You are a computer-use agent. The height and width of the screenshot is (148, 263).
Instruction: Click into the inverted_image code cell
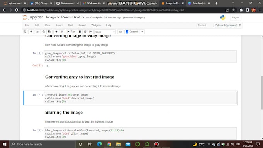click(x=140, y=98)
